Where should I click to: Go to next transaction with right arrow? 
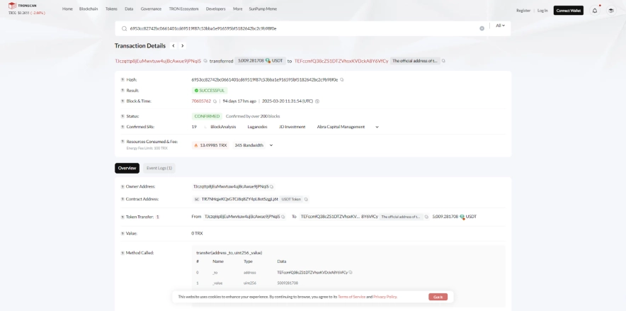[183, 45]
